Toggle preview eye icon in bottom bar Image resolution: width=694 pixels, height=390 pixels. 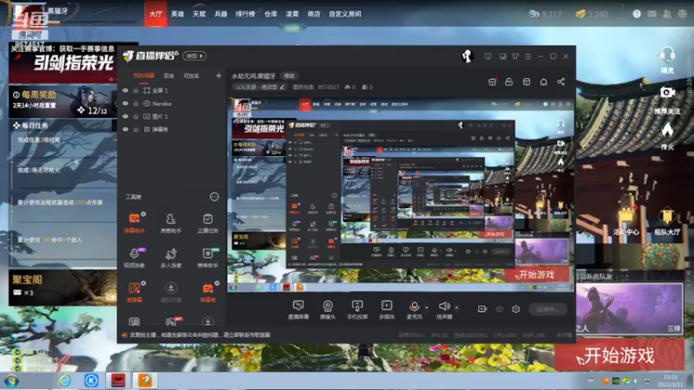(500, 309)
